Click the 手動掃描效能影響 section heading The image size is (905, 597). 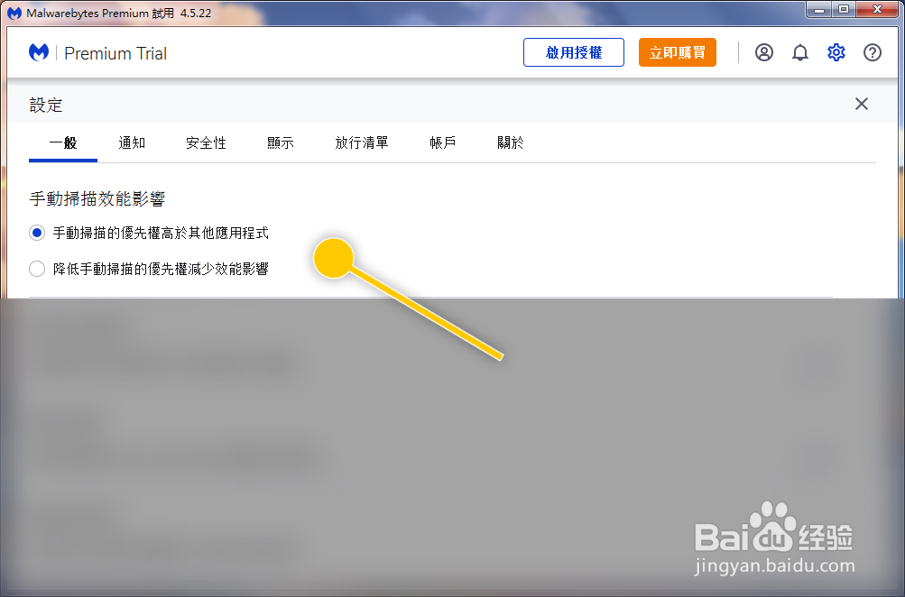click(97, 199)
